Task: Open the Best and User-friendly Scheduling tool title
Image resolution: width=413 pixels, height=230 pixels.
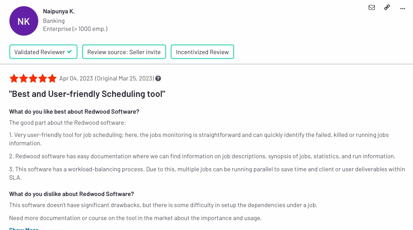Action: 87,94
